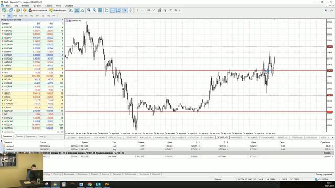
Task: Open the Справка menu
Action: [69, 6]
